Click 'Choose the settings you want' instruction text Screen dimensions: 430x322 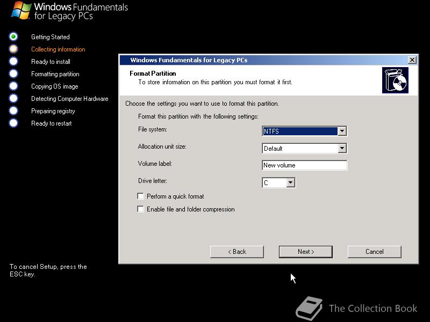tap(202, 104)
